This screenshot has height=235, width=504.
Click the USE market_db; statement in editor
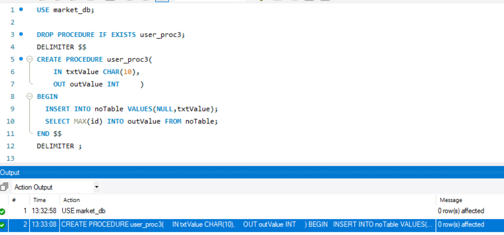(x=66, y=10)
